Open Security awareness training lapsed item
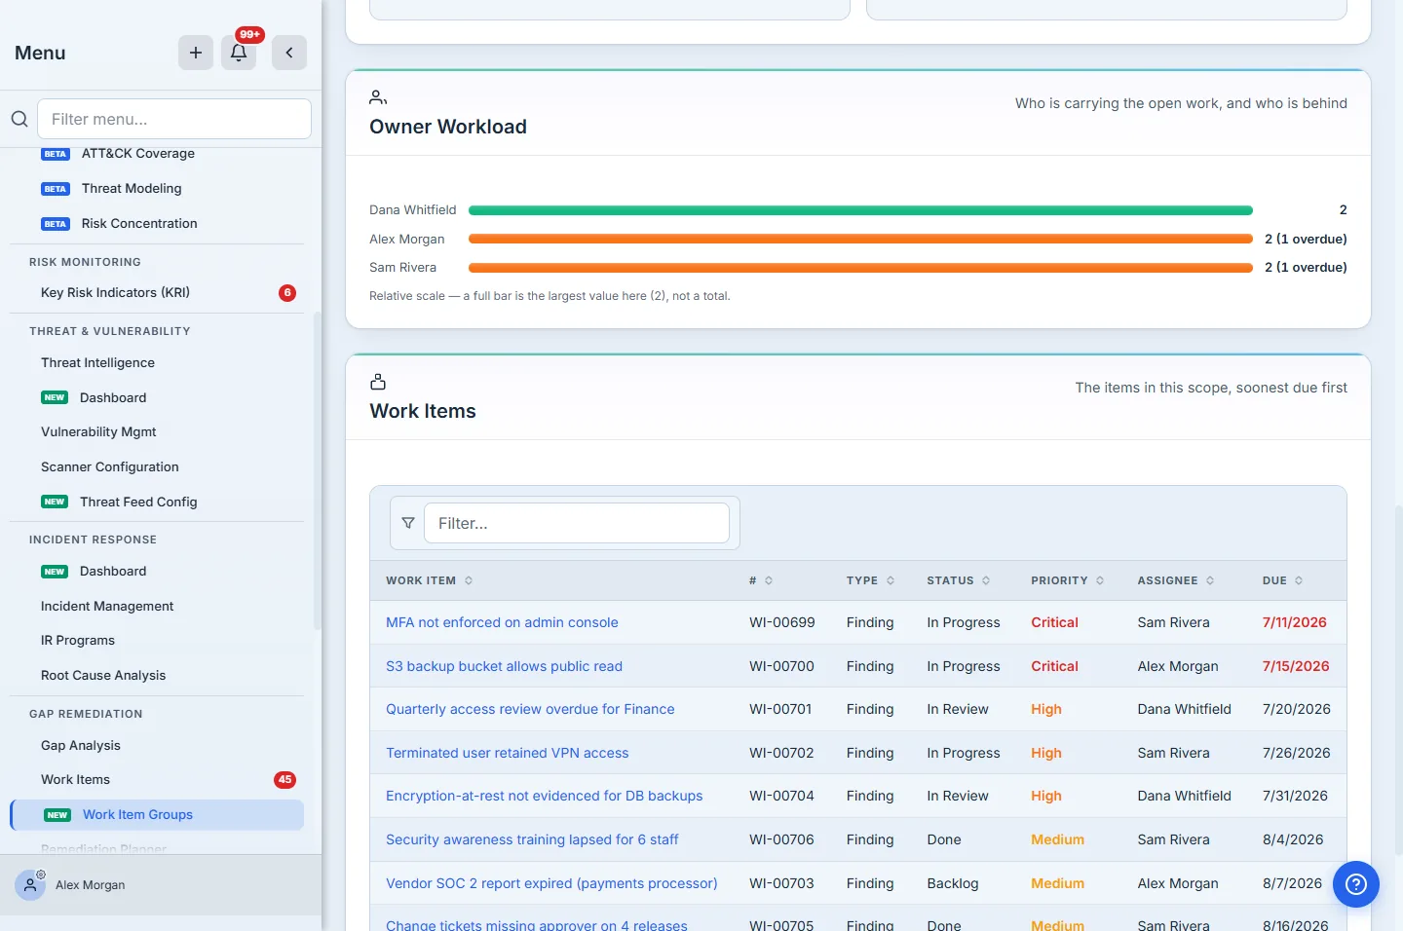The width and height of the screenshot is (1403, 931). pyautogui.click(x=532, y=840)
